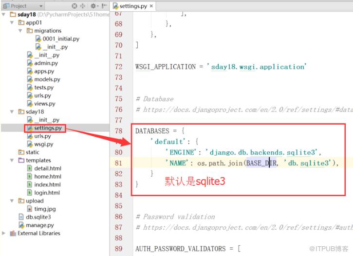Open the Project panel settings gear

[93, 6]
